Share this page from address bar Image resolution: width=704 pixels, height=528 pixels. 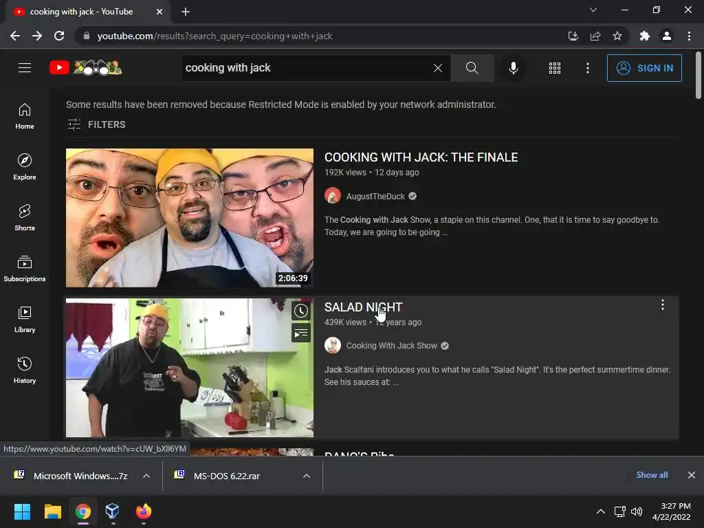pyautogui.click(x=595, y=36)
